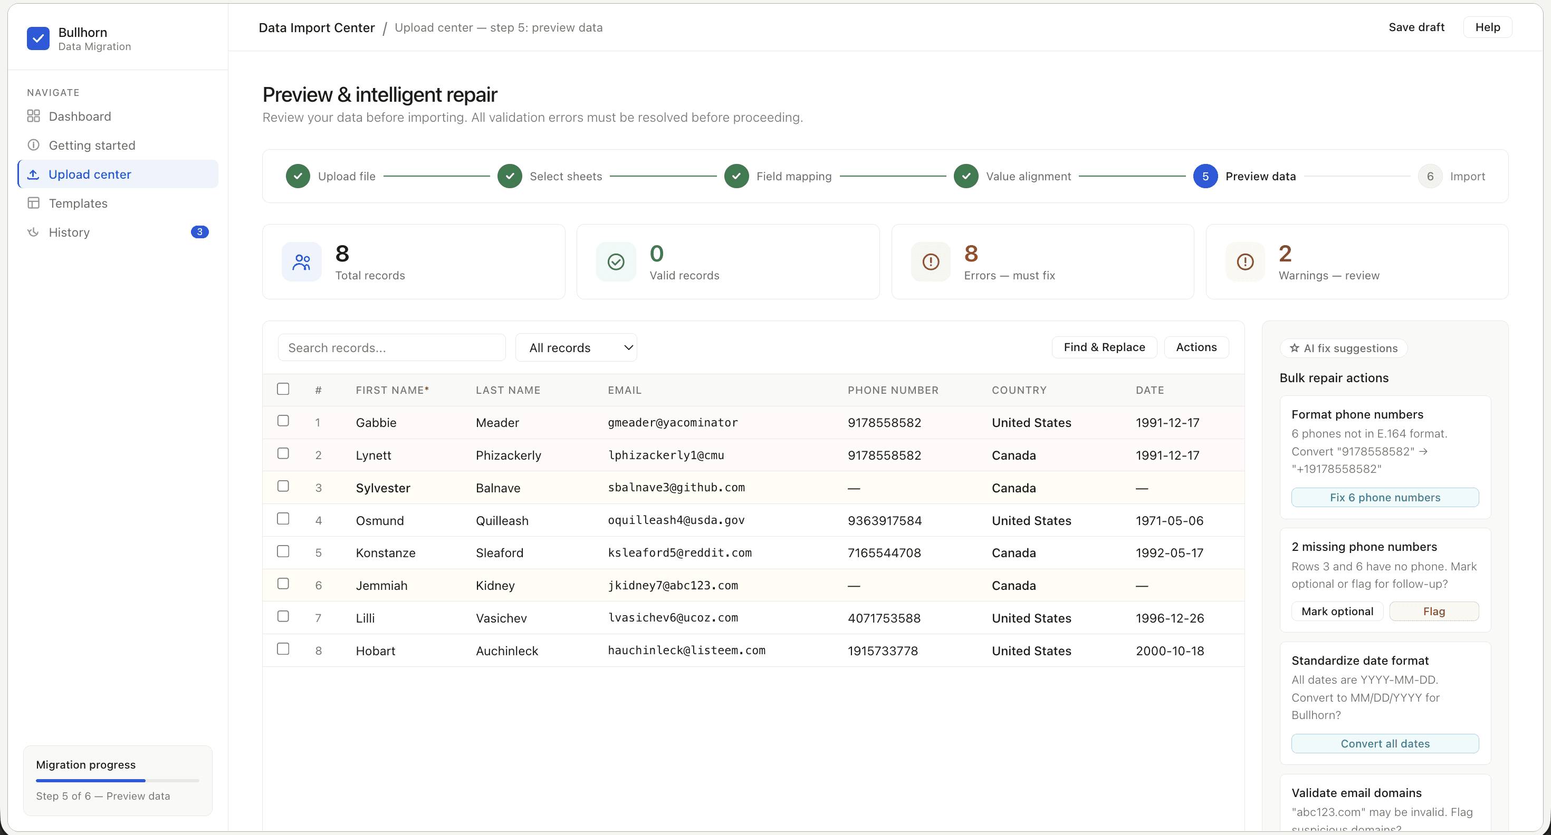The height and width of the screenshot is (835, 1551).
Task: Click the Validate email domains card title
Action: coord(1356,793)
